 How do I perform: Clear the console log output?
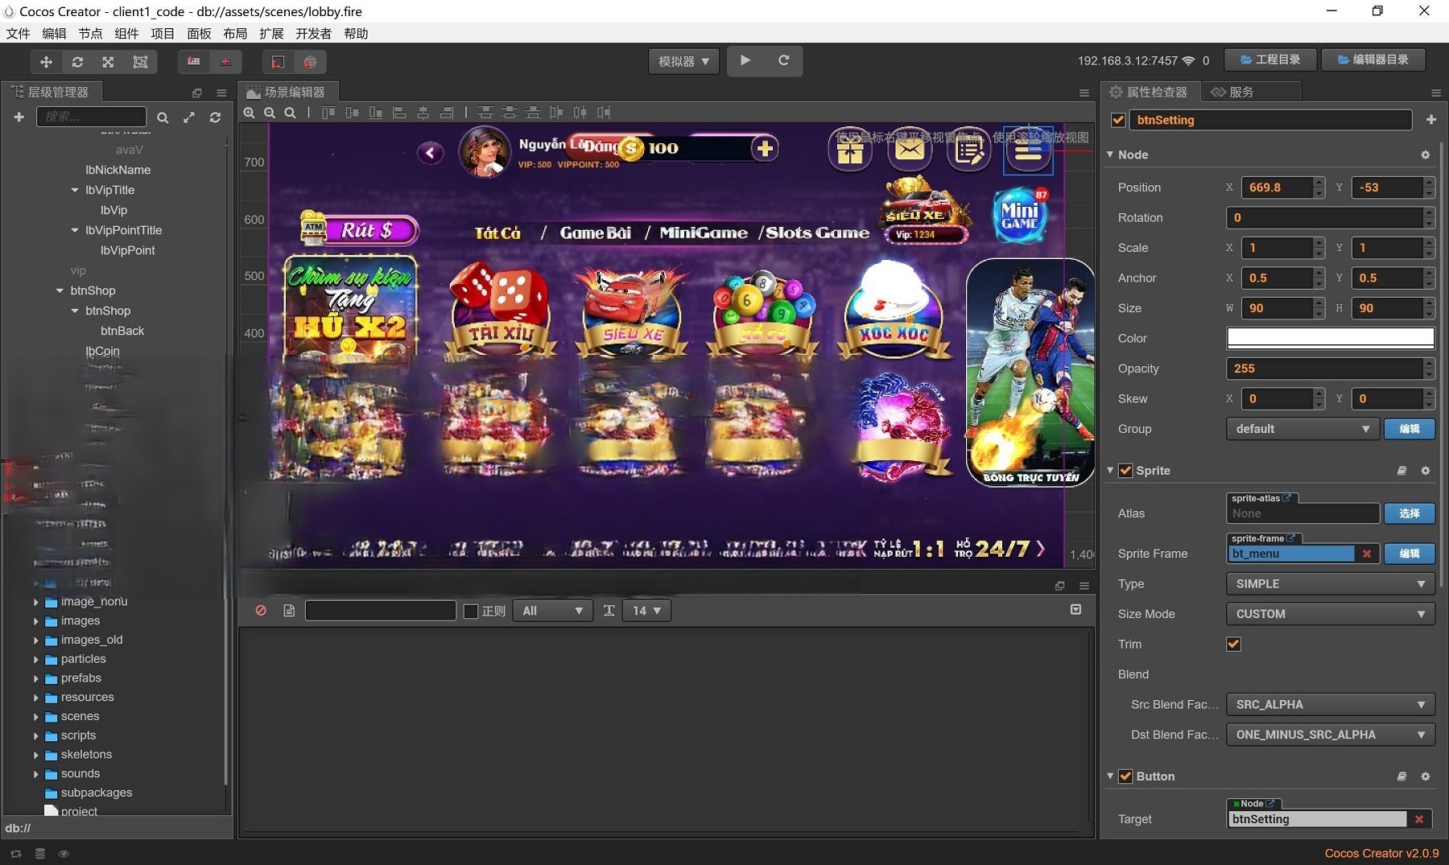(x=261, y=611)
